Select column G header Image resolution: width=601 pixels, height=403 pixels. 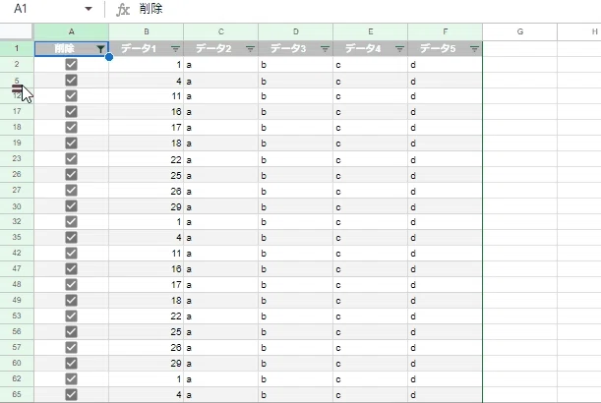pyautogui.click(x=519, y=31)
